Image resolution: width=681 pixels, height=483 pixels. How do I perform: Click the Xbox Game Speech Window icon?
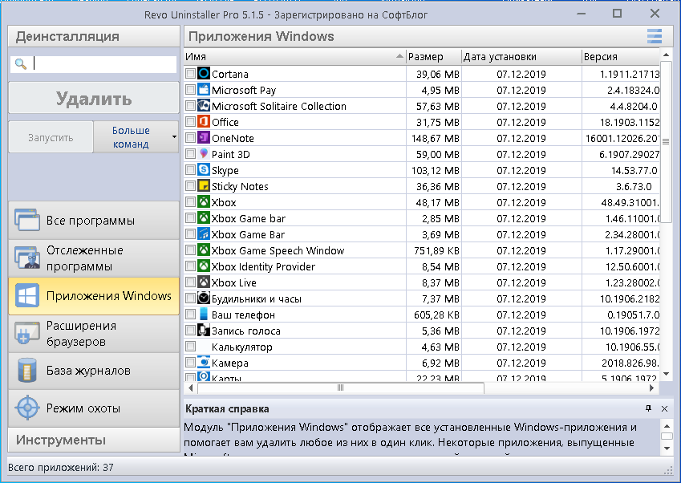203,250
